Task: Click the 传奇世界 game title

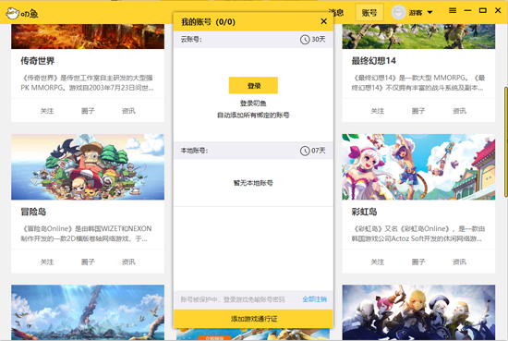Action: click(38, 61)
